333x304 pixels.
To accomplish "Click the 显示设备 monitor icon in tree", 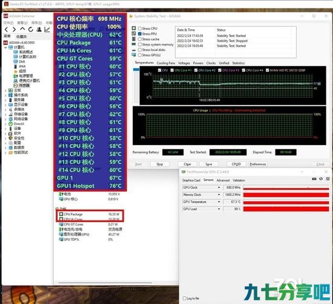I will (x=11, y=104).
